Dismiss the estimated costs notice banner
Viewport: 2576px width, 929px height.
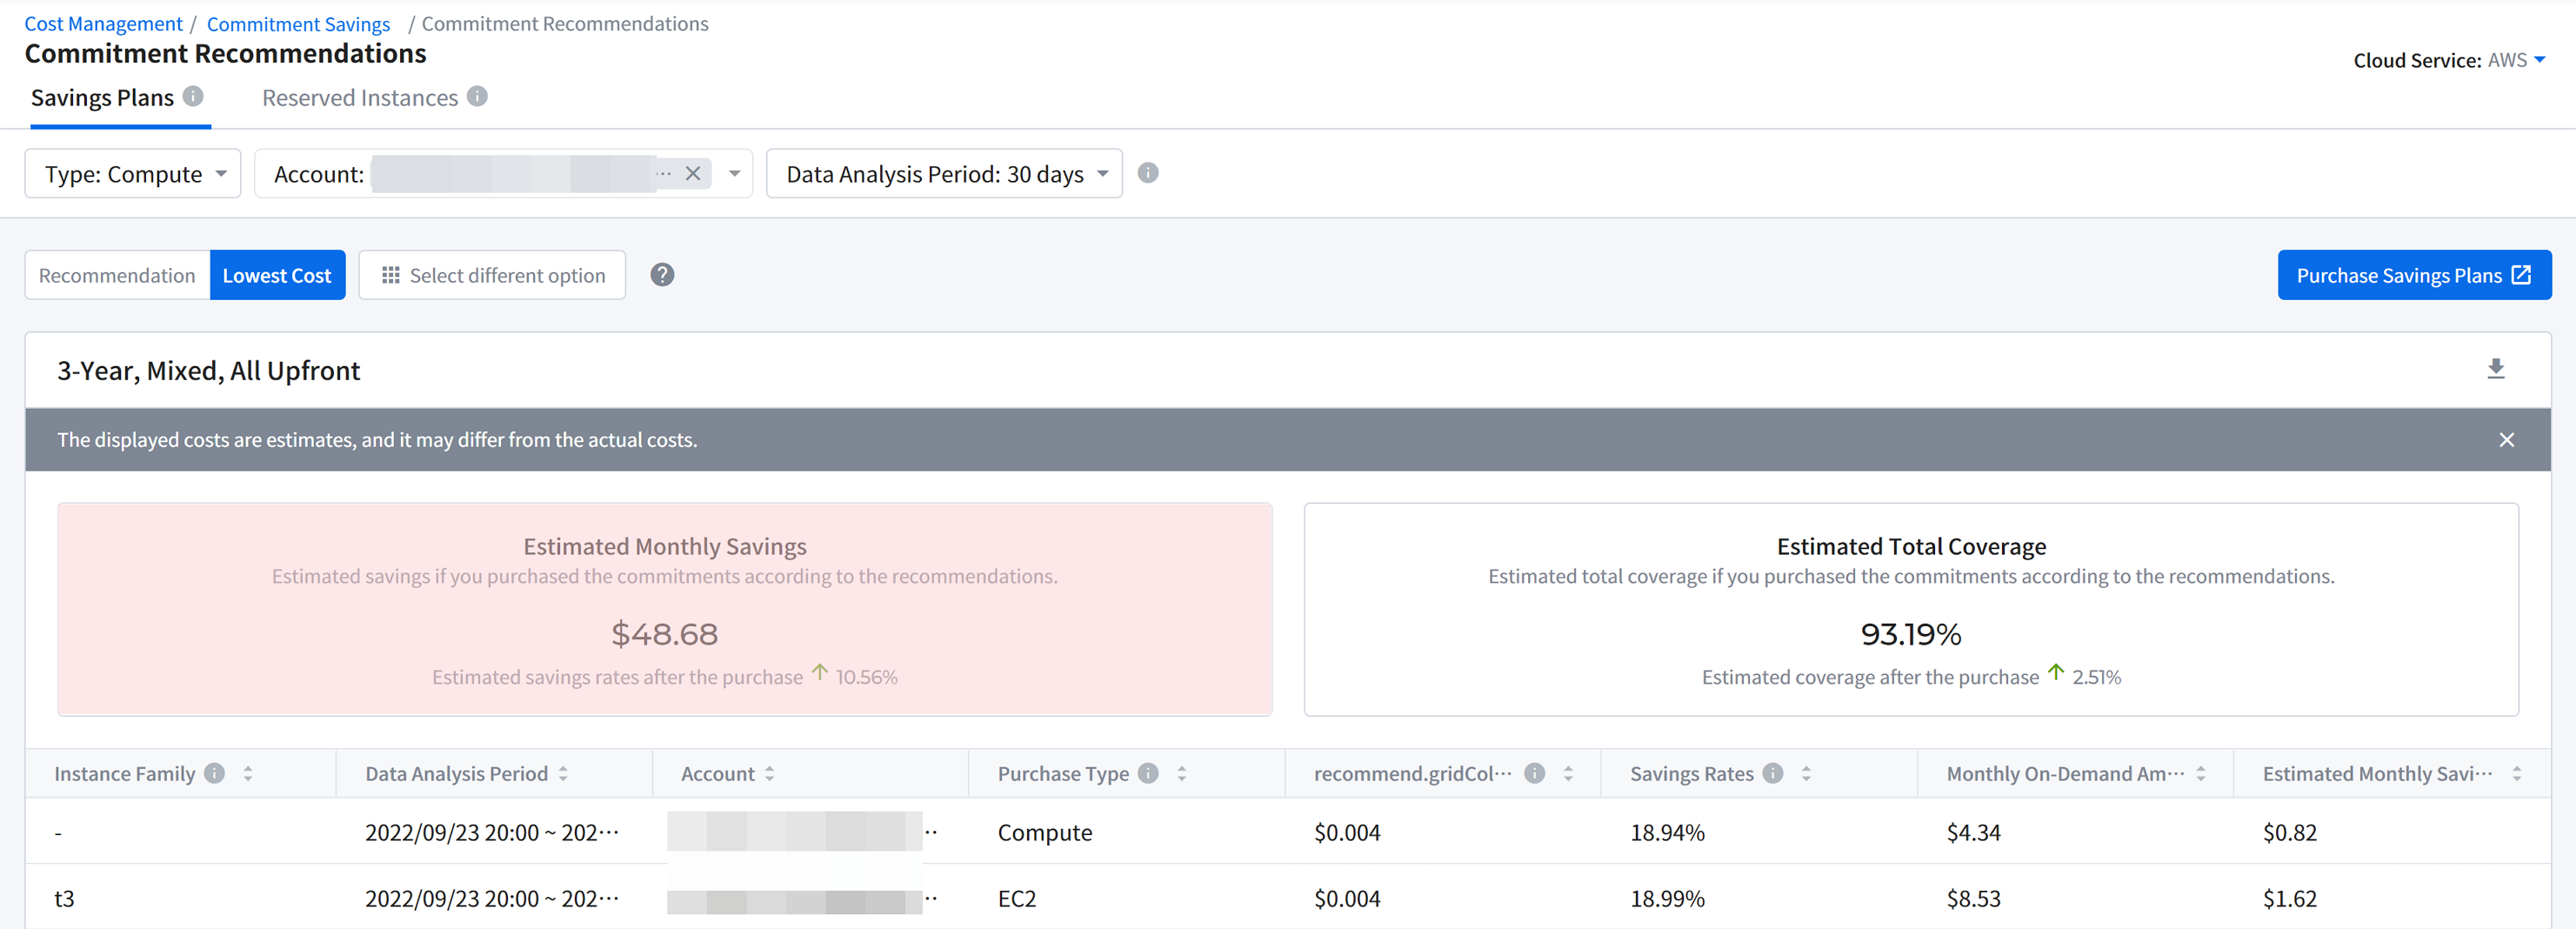click(x=2506, y=440)
